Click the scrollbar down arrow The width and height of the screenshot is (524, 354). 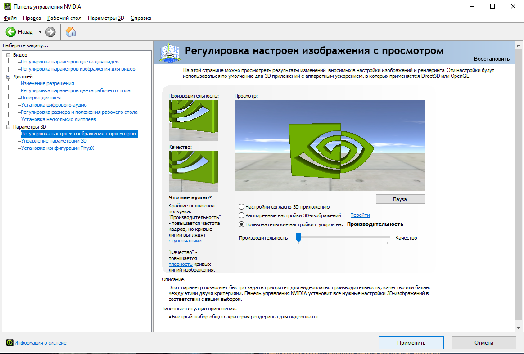click(519, 328)
